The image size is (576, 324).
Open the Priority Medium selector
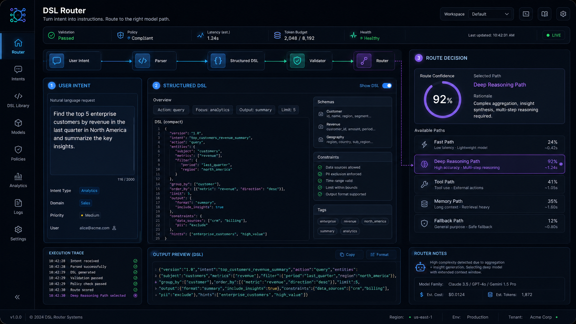90,216
